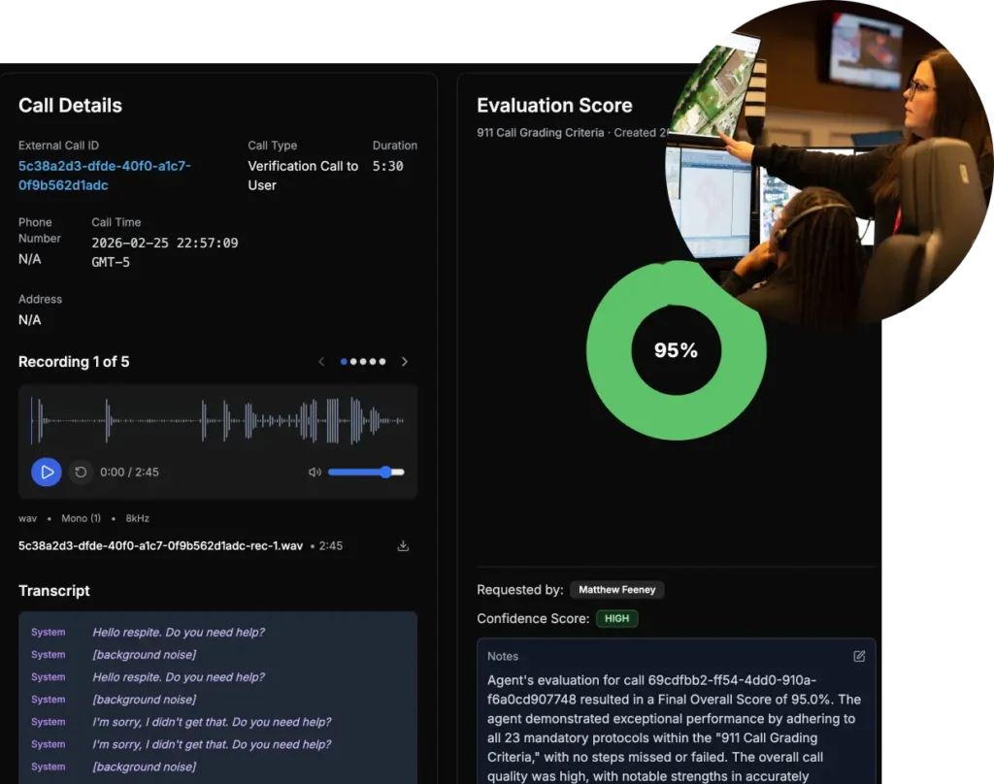Click 'Verification Call to User' call type
This screenshot has height=784, width=994.
click(303, 176)
